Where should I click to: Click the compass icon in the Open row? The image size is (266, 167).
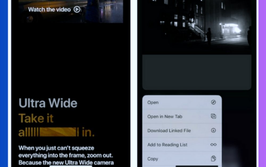tap(213, 102)
